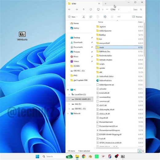
Task: Expand OBS REC (G:) under PC
Action: point(69,109)
